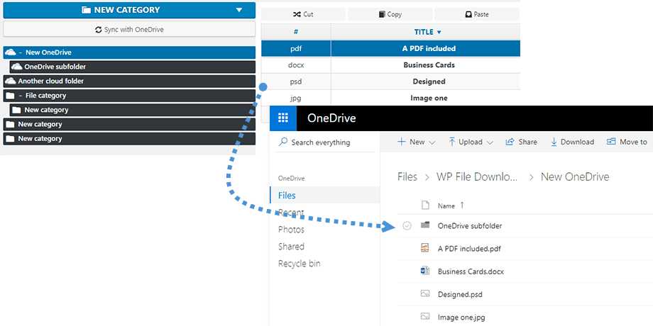
Task: Select the OneDrive subfolder category
Action: [133, 67]
